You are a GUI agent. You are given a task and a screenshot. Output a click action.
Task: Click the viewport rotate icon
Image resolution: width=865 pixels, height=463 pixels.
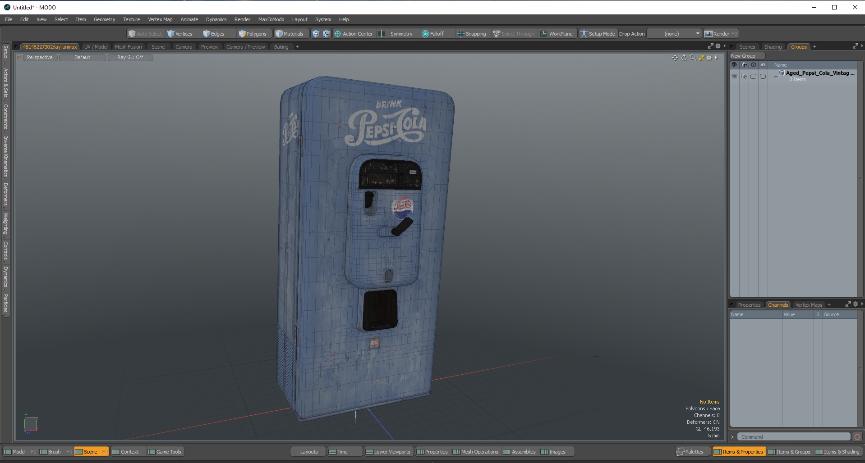coord(684,58)
